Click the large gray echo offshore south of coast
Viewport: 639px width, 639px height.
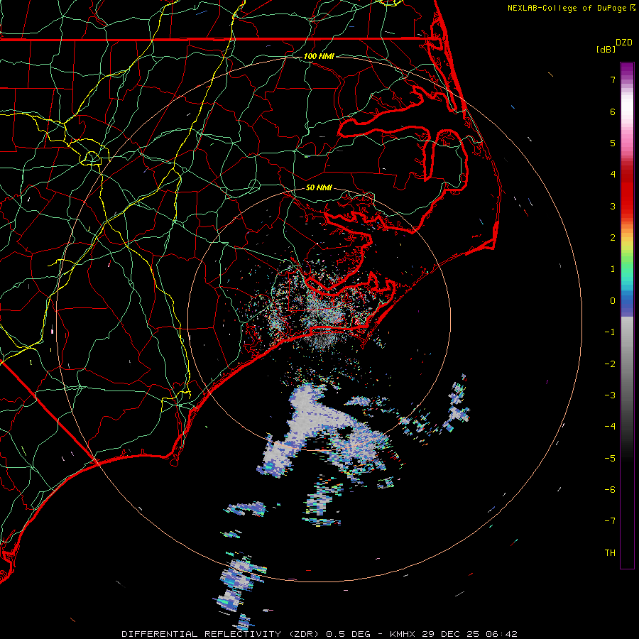pos(310,420)
